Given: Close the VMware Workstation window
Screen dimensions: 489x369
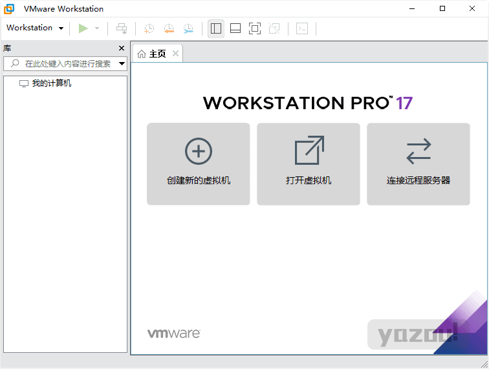Looking at the screenshot, I should [x=472, y=8].
